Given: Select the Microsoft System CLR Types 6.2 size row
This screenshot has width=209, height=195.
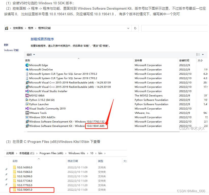Looking at the screenshot, I should (x=116, y=74).
